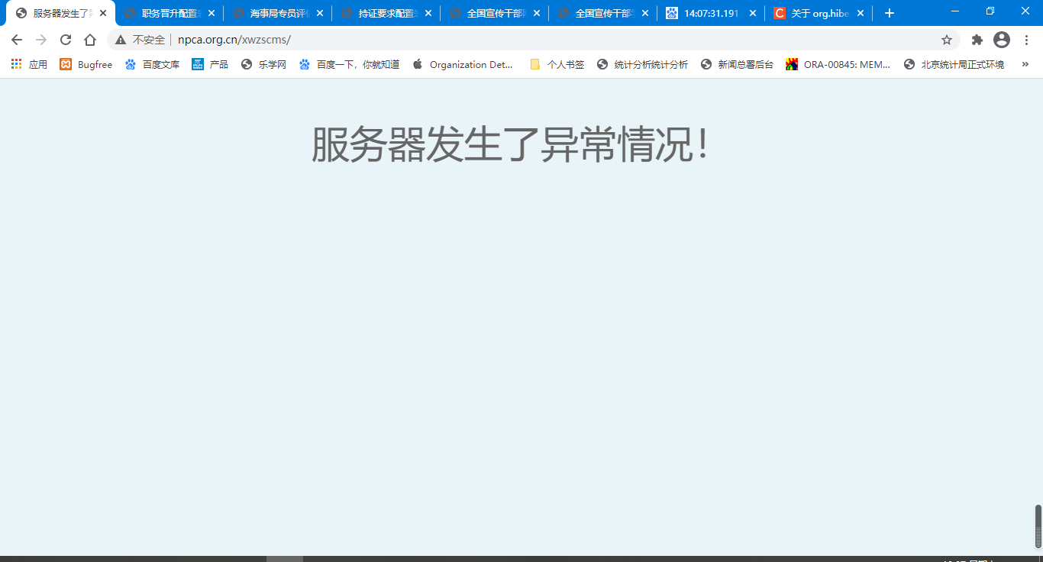Open the ORA-00845: MEM... bookmark
The image size is (1043, 562).
coord(838,65)
